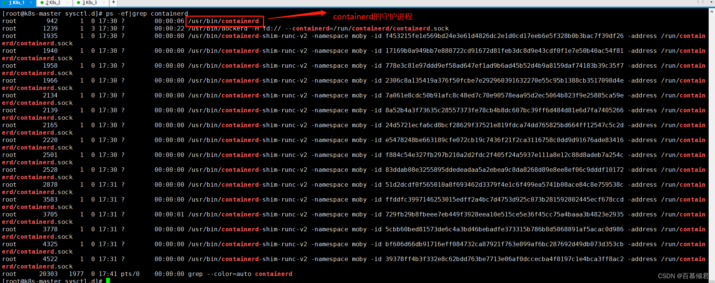715x283 pixels.
Task: Click PID 3583 in the process list
Action: coord(50,200)
